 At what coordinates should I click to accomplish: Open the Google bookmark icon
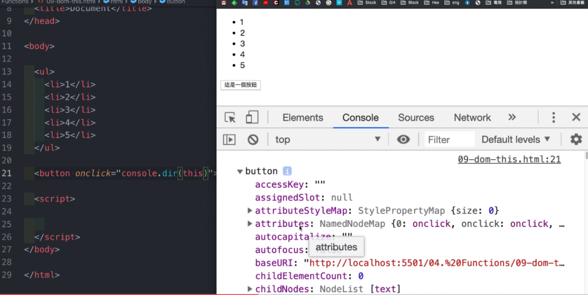click(x=328, y=3)
